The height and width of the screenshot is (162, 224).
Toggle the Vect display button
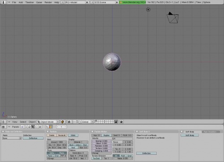(x=73, y=148)
